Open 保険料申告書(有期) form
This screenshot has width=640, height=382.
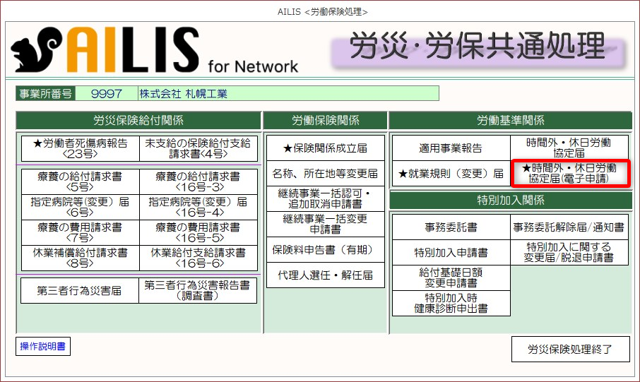pos(326,249)
